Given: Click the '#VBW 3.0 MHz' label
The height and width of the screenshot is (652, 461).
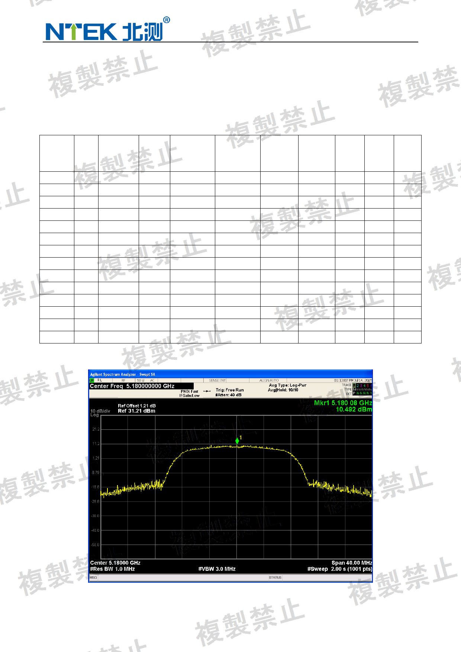Looking at the screenshot, I should 217,569.
